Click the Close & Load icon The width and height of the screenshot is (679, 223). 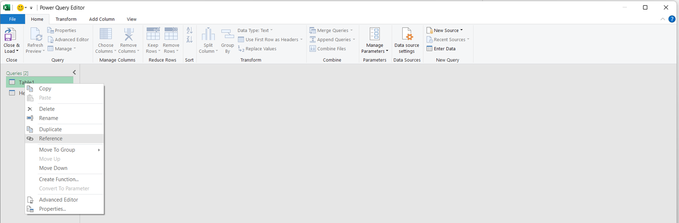pos(10,35)
